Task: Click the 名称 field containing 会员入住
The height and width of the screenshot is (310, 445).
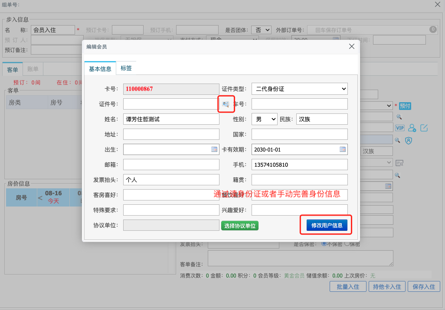Action: point(53,30)
